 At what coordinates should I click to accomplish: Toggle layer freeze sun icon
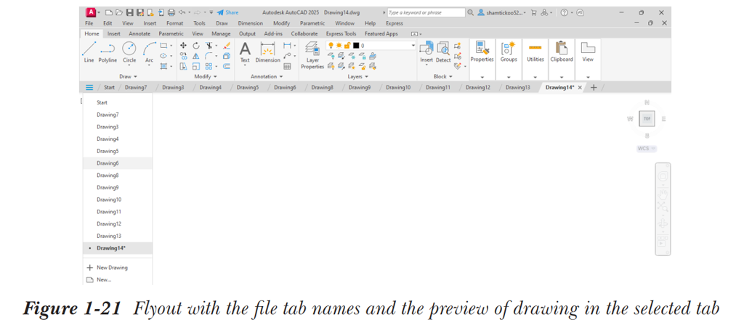(x=339, y=46)
